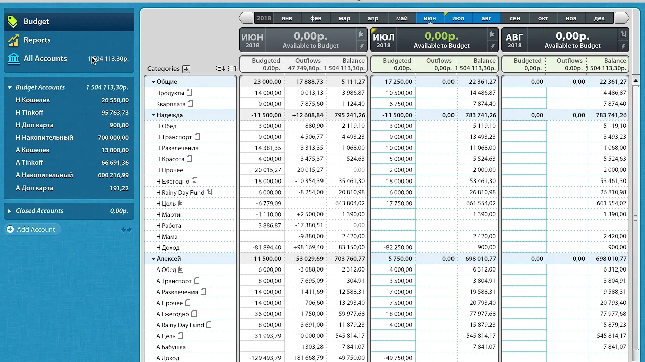Click June balance 643 804,02 for Н Цель
Image resolution: width=645 pixels, height=362 pixels.
[350, 203]
